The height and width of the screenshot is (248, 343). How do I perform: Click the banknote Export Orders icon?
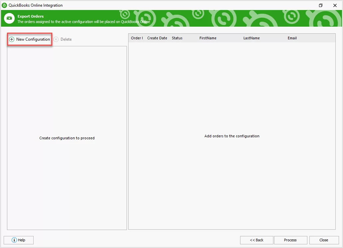[x=9, y=18]
